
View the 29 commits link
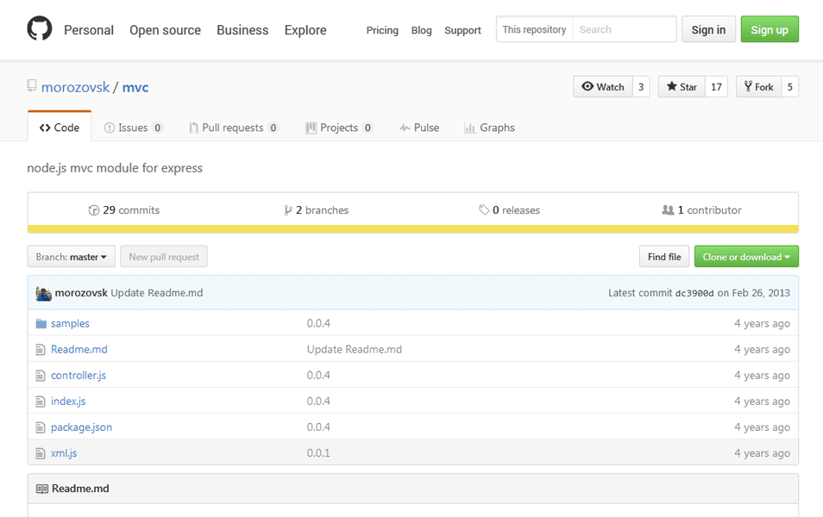(124, 209)
